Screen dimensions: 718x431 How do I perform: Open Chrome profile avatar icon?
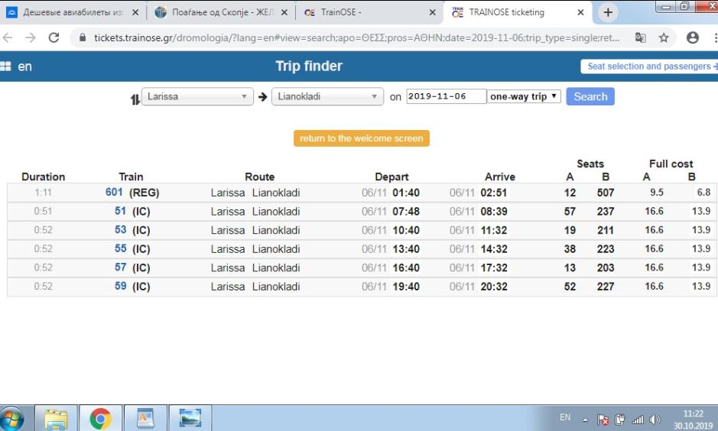click(693, 37)
